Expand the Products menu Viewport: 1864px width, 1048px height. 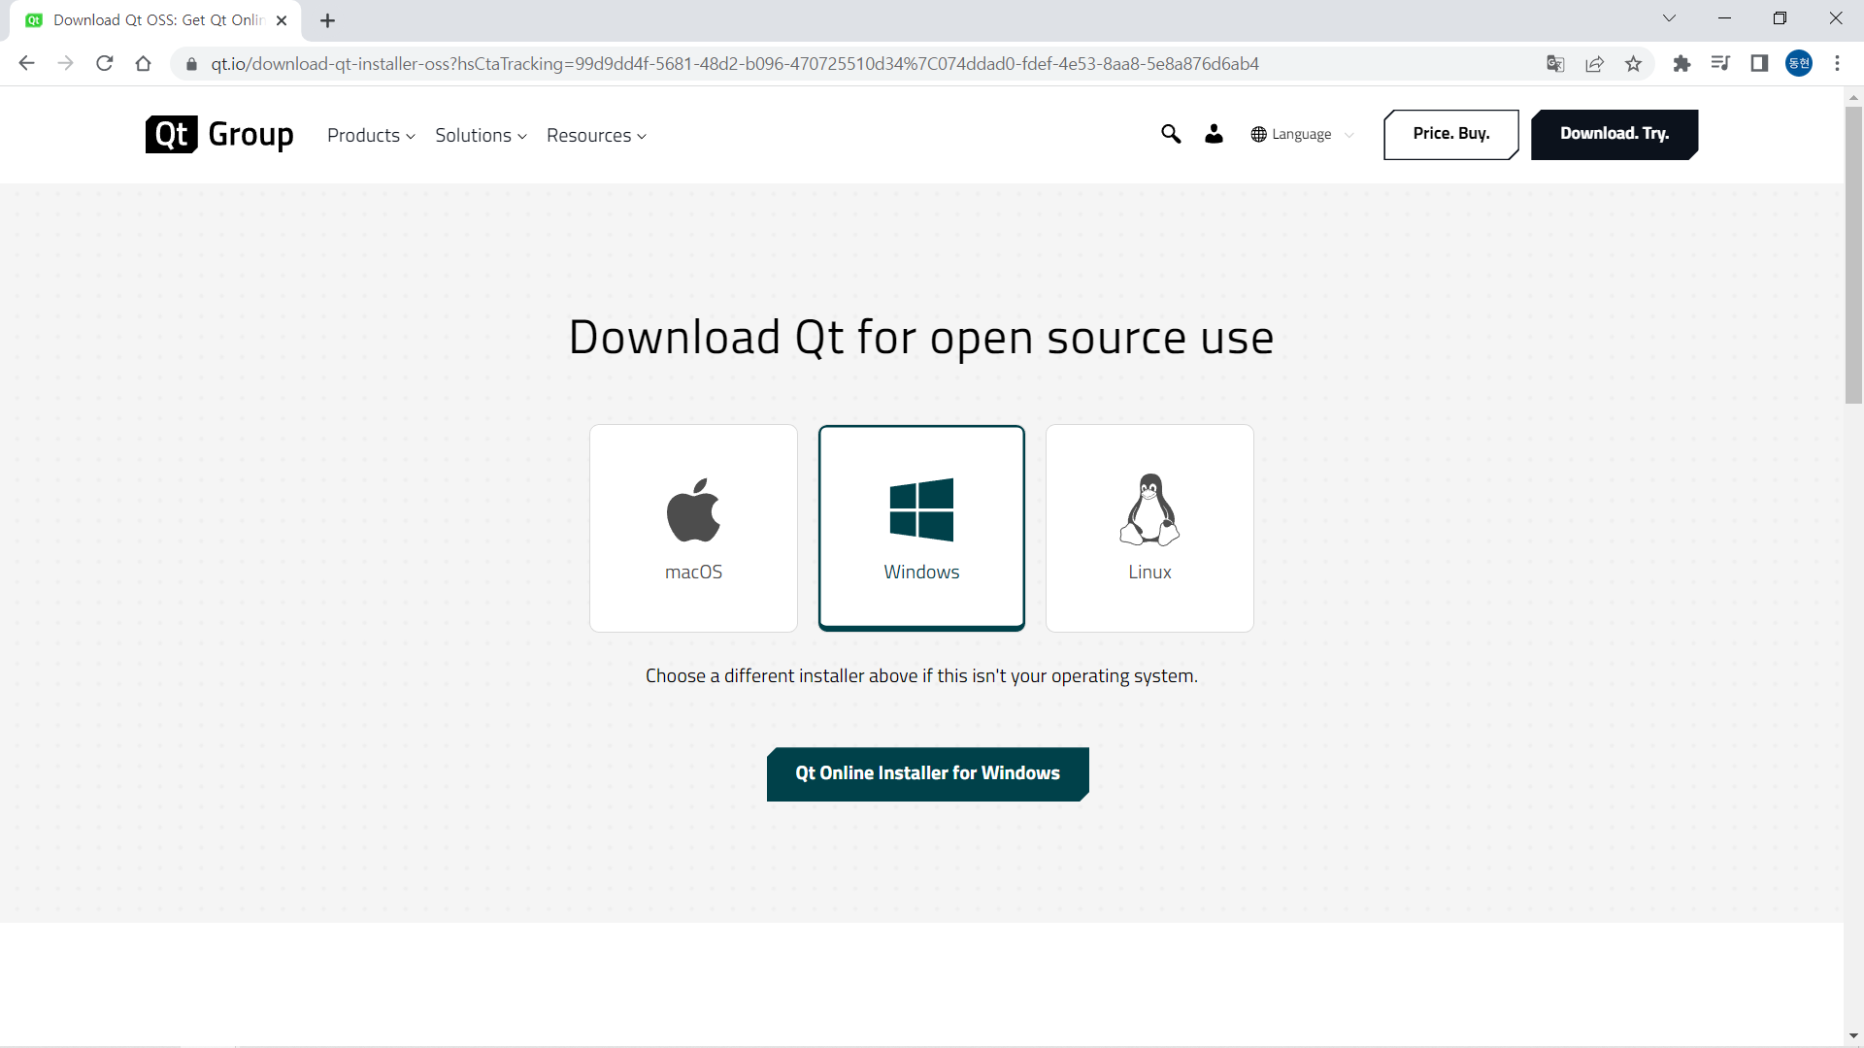point(371,136)
